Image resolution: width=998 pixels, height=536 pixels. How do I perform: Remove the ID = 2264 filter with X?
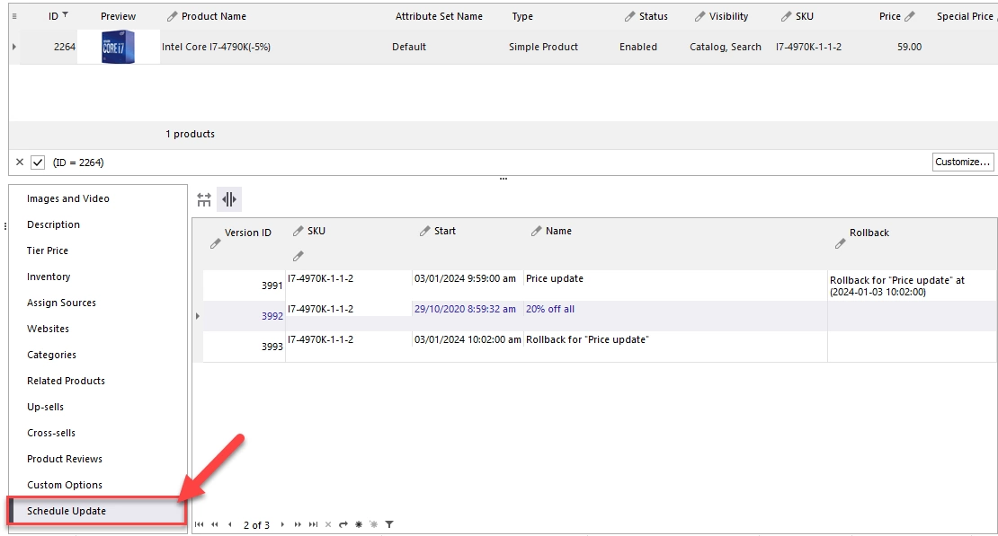20,163
